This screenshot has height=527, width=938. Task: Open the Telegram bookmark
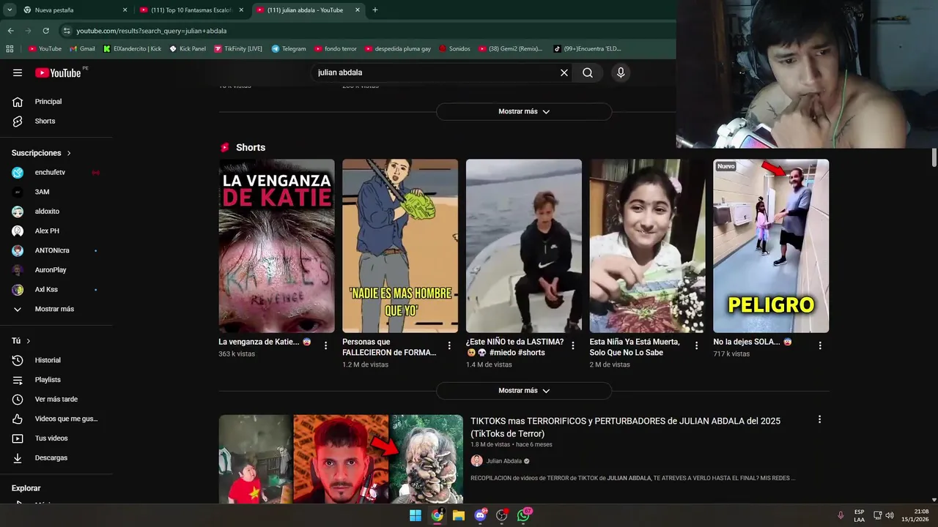point(289,48)
